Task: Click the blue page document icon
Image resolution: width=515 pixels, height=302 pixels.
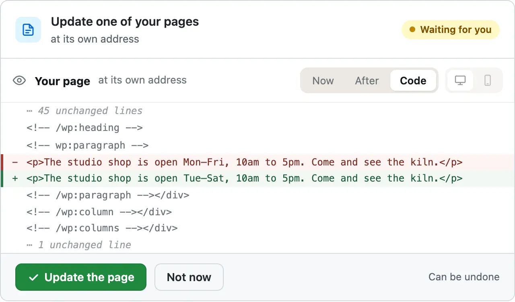Action: tap(28, 30)
